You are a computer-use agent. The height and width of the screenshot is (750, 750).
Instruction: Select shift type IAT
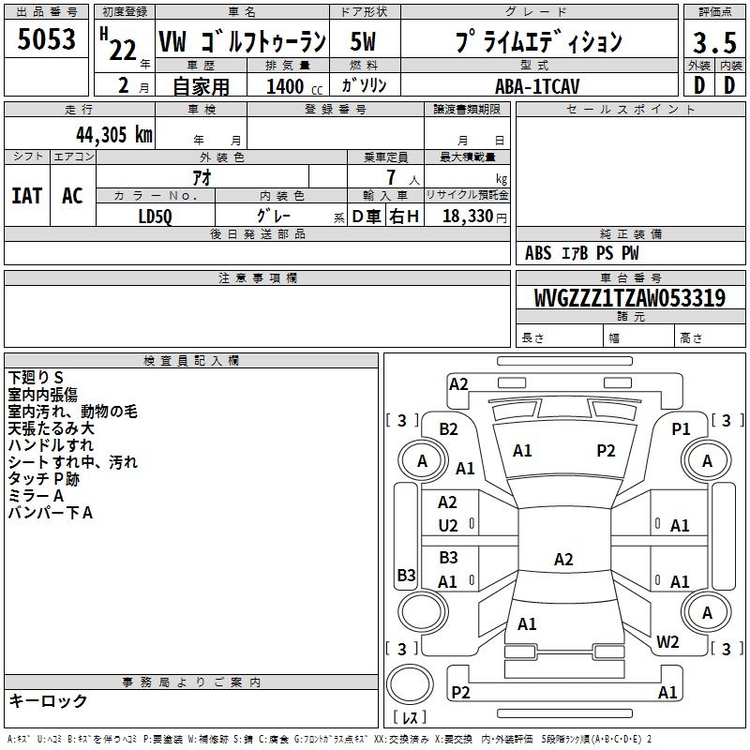27,196
